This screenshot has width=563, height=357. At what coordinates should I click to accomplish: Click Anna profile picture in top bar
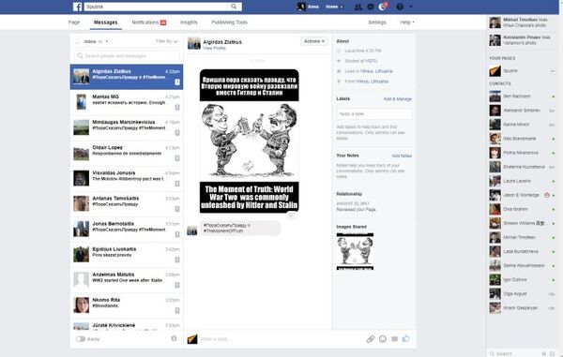pyautogui.click(x=301, y=7)
